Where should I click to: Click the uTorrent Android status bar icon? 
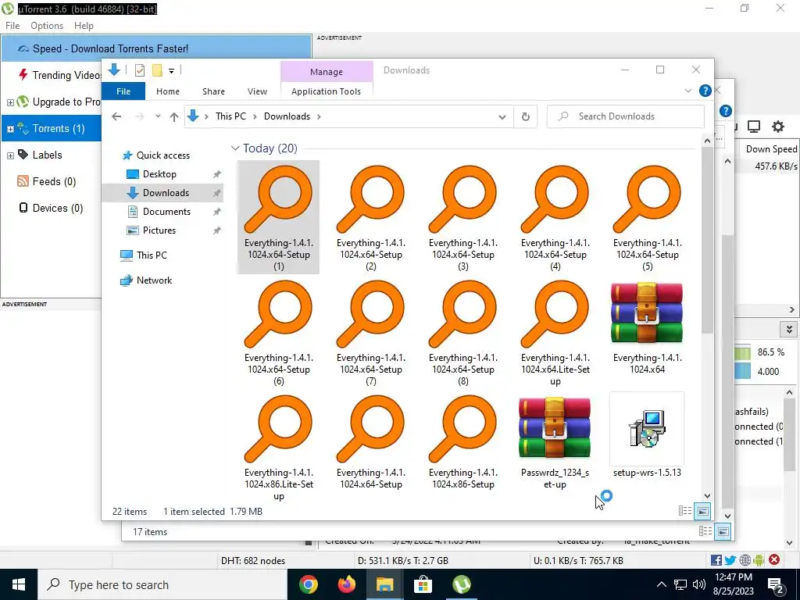pyautogui.click(x=759, y=560)
